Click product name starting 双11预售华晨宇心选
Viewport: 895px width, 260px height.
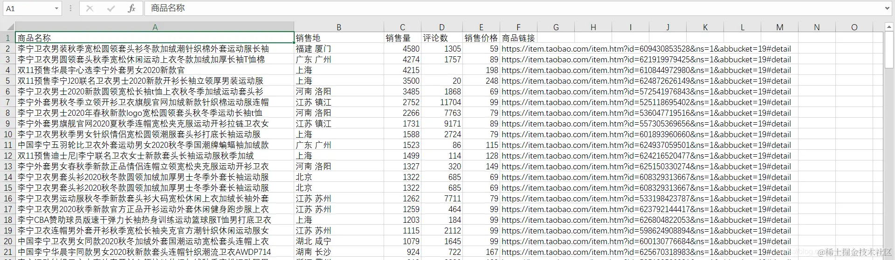(x=155, y=70)
